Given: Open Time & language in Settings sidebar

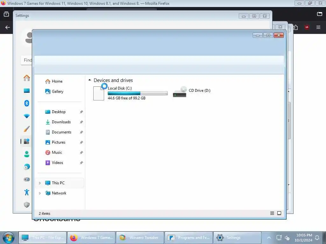Looking at the screenshot, I should coord(27,166).
